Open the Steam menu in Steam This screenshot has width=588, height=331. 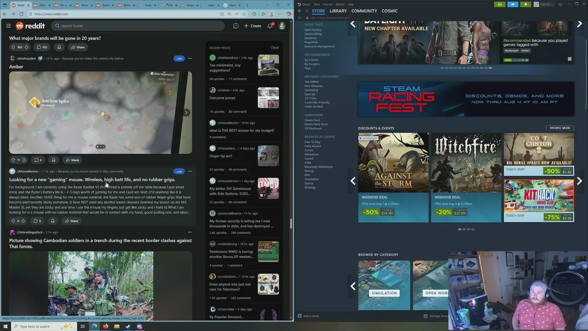pyautogui.click(x=304, y=4)
